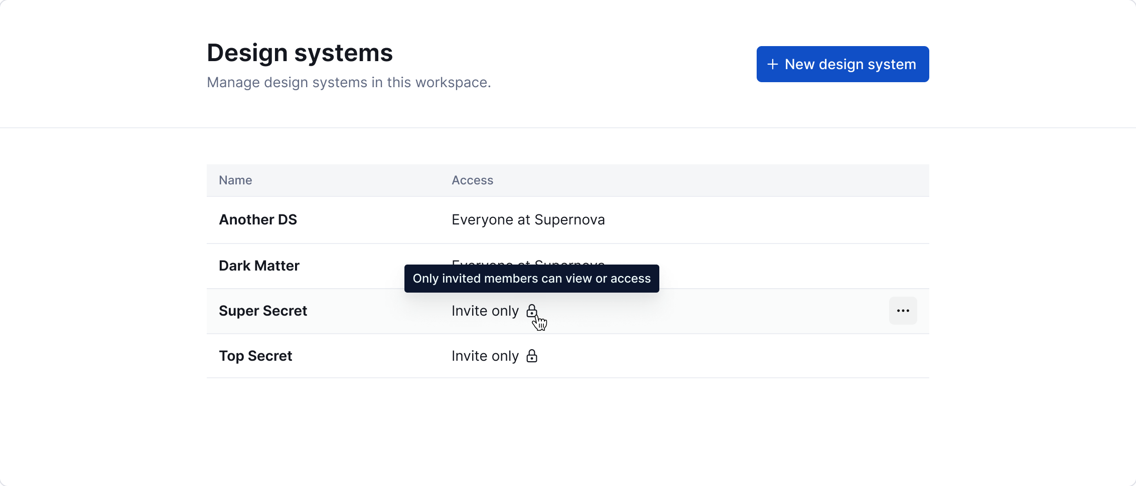Click the plus icon on New design system
The image size is (1136, 486).
(772, 64)
